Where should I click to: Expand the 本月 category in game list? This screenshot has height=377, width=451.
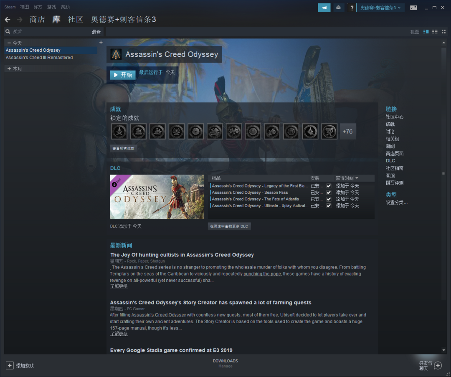click(x=9, y=69)
